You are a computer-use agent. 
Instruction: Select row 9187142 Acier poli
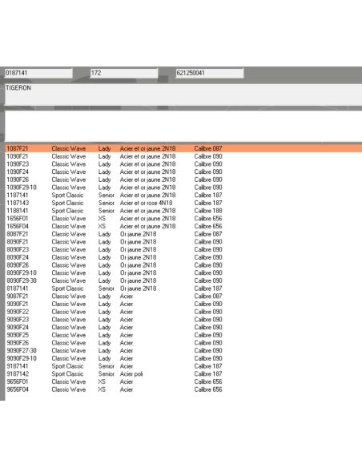183,373
